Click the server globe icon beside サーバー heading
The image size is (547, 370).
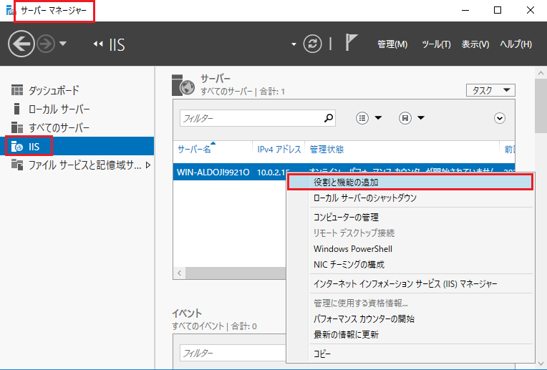pyautogui.click(x=183, y=85)
